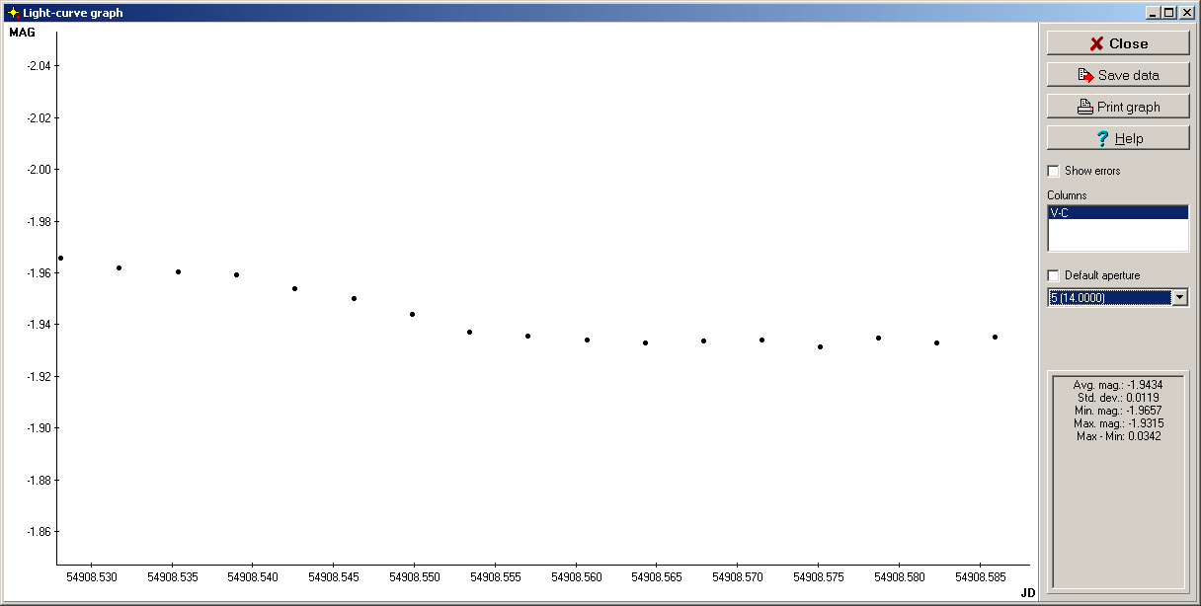Close the window using the title bar X

1186,13
